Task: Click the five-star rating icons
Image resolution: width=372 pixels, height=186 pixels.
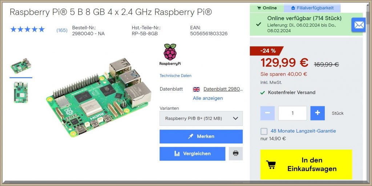Action: [x=28, y=29]
